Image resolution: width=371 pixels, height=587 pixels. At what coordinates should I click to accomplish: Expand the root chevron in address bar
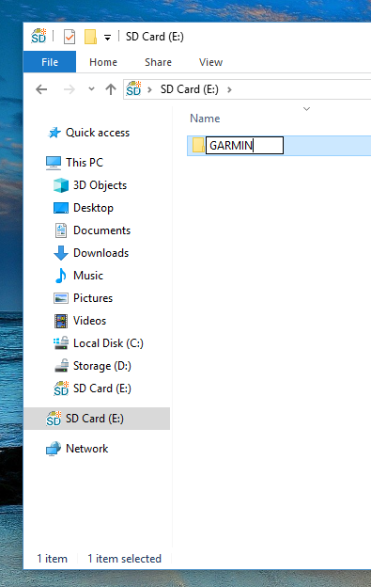[150, 89]
